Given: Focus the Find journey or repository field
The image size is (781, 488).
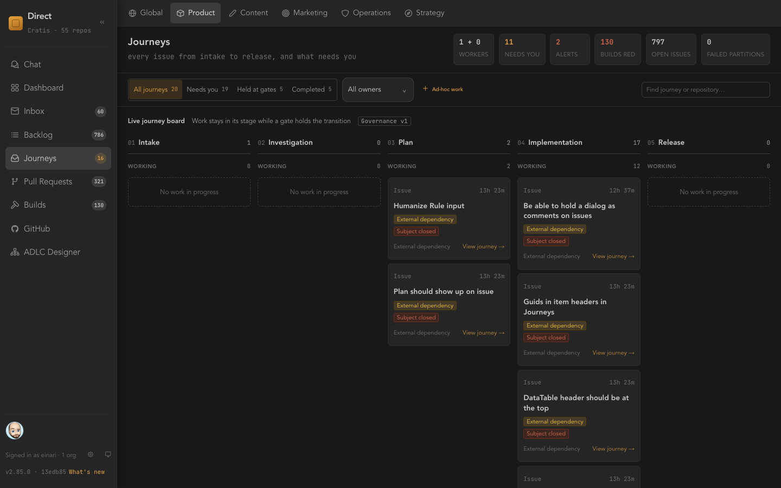Looking at the screenshot, I should click(x=706, y=89).
